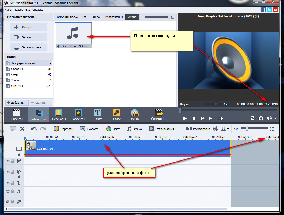Click the Обрезать (Trim) tool
Image resolution: width=284 pixels, height=215 pixels.
[63, 129]
